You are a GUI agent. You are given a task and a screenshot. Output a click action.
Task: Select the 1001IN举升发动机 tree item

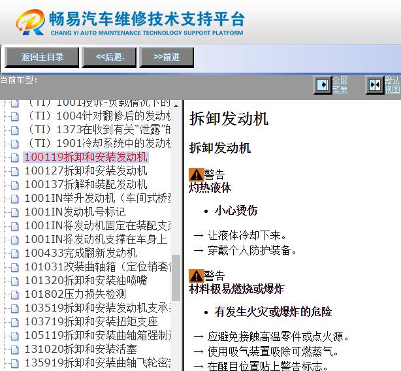(x=98, y=198)
